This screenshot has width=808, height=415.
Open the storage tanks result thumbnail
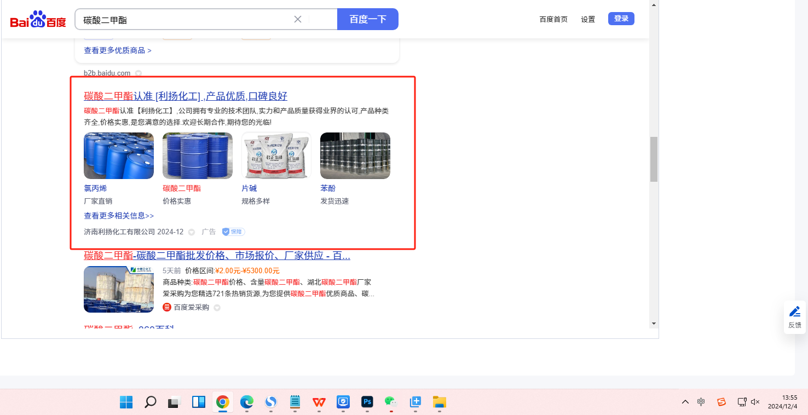(119, 289)
